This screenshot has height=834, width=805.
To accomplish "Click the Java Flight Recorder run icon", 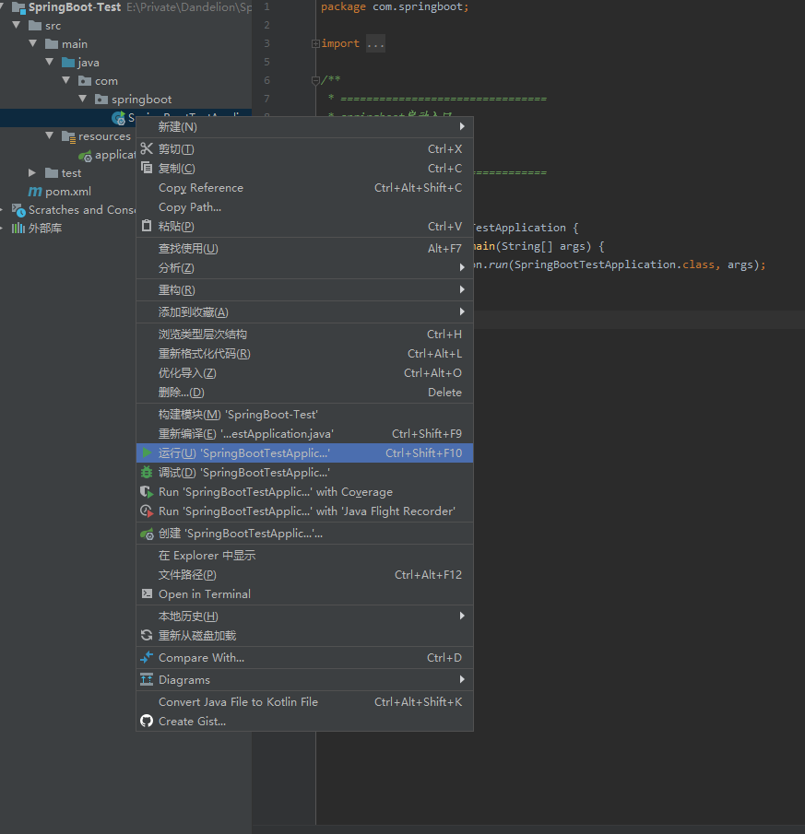I will pyautogui.click(x=147, y=511).
